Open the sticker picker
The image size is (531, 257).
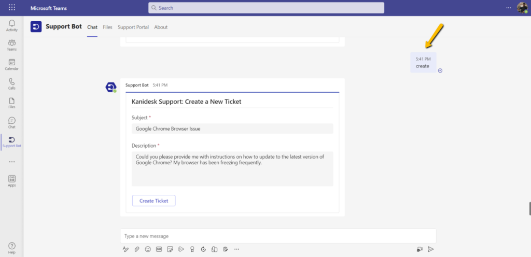[170, 249]
